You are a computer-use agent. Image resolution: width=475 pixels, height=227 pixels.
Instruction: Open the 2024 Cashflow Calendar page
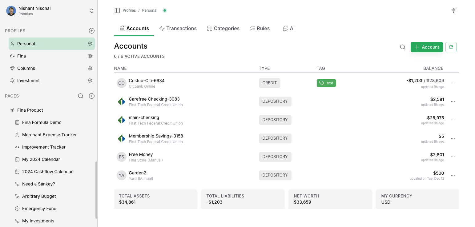(47, 172)
